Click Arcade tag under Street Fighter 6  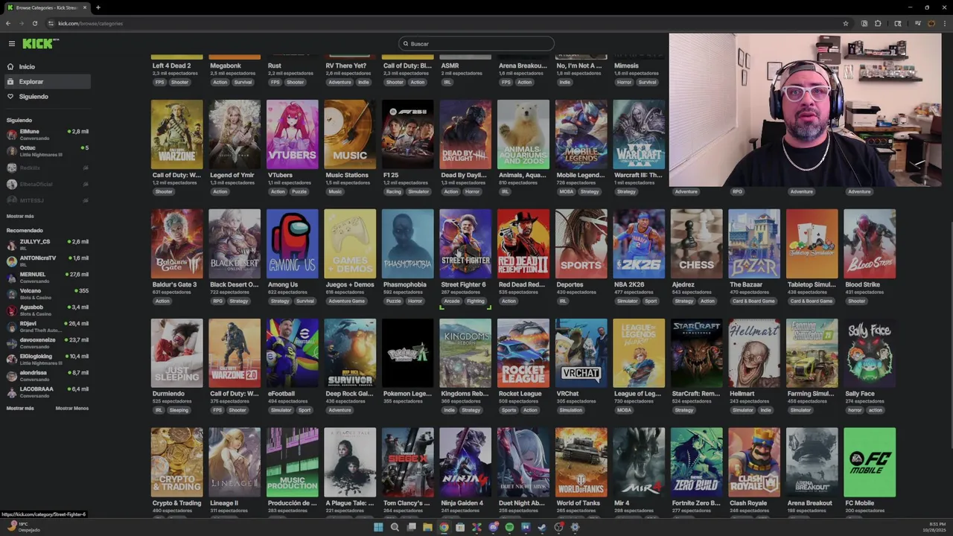452,301
